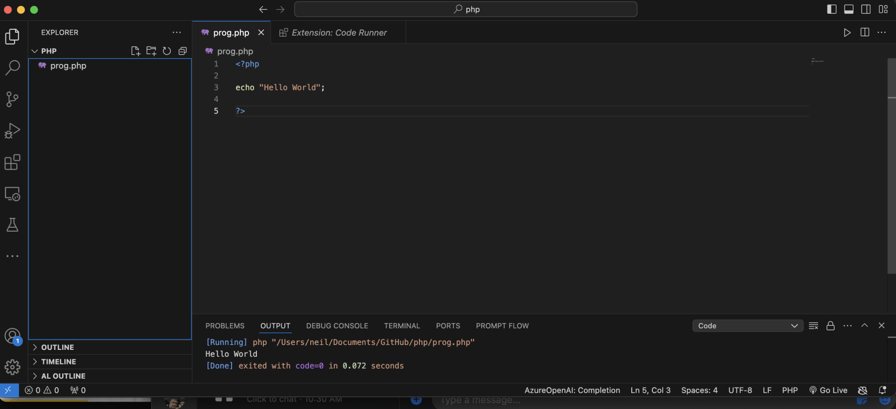Open the Source Control view

click(x=12, y=99)
